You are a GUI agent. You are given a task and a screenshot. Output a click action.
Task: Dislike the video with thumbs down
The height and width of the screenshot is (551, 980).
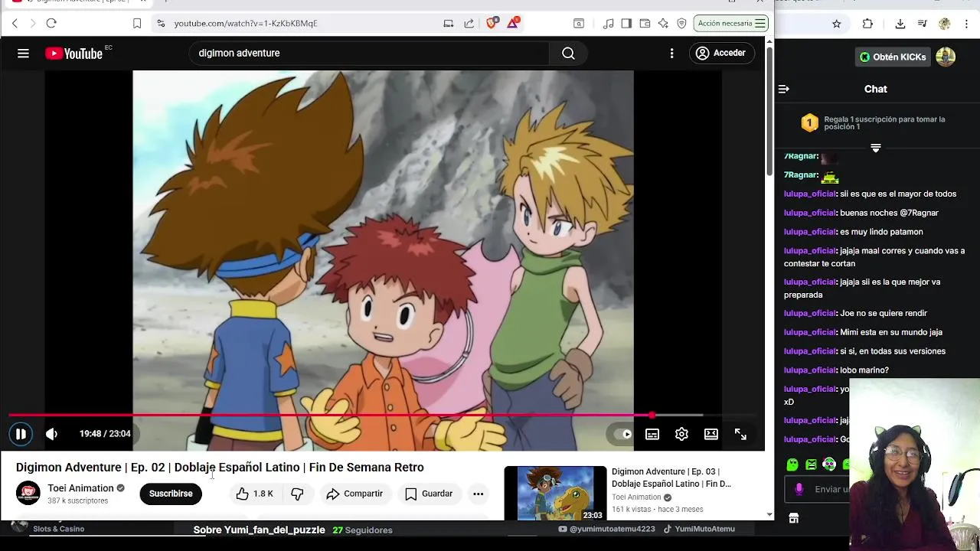click(297, 494)
